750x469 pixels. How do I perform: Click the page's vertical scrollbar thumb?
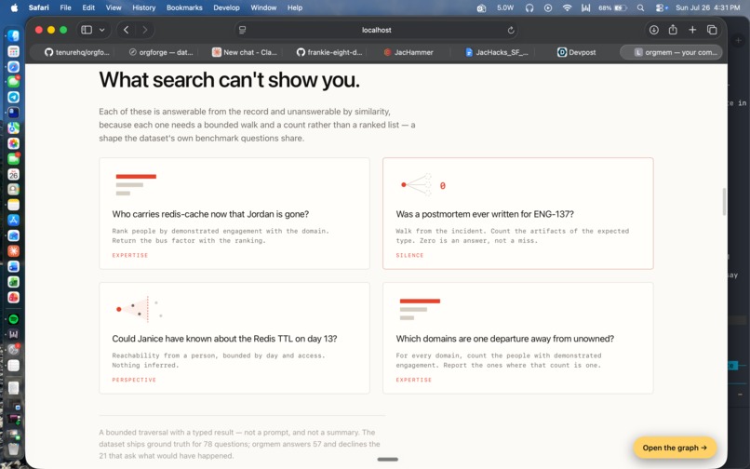pyautogui.click(x=724, y=202)
